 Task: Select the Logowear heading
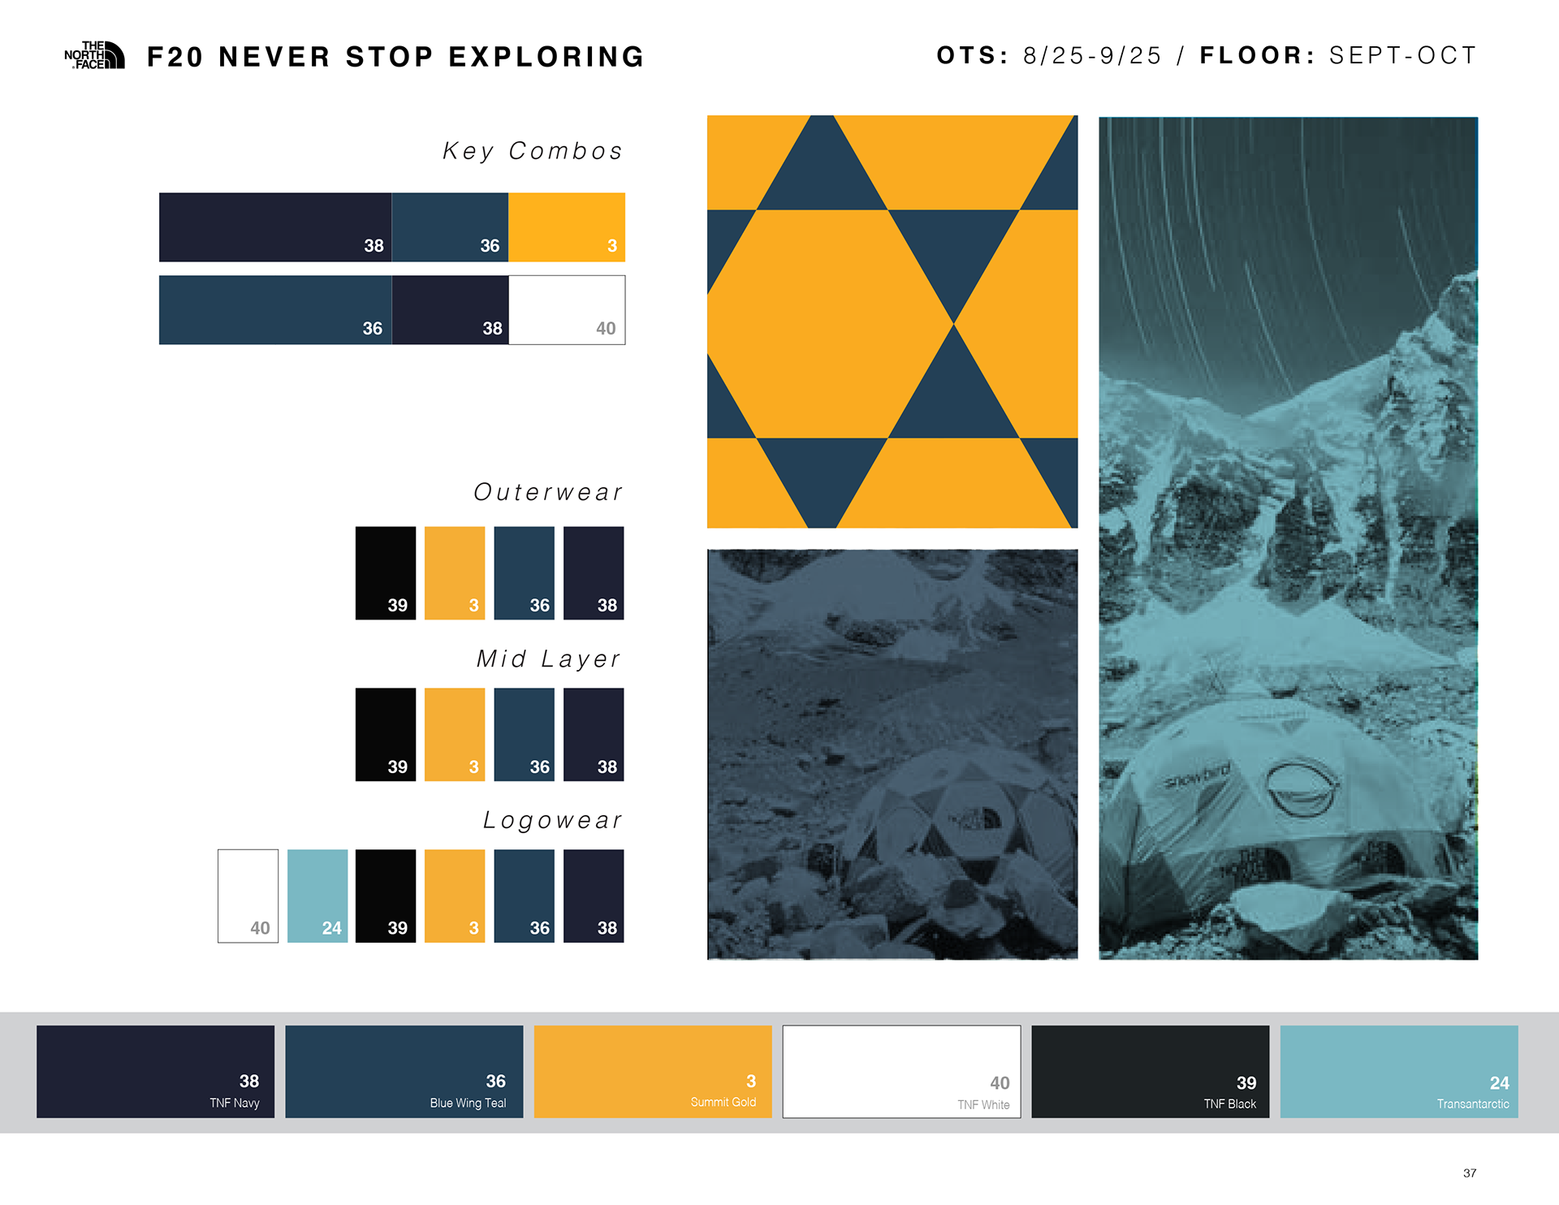click(x=553, y=820)
